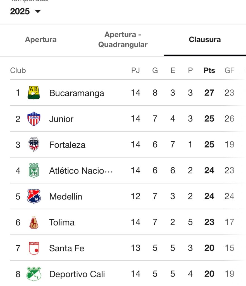Click the Bucaramanga club crest icon
Image resolution: width=246 pixels, height=286 pixels.
(34, 93)
